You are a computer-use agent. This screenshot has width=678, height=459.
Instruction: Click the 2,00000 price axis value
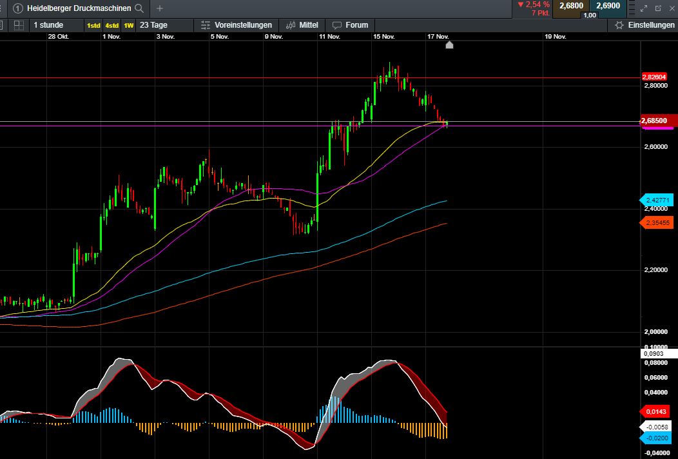pyautogui.click(x=655, y=332)
